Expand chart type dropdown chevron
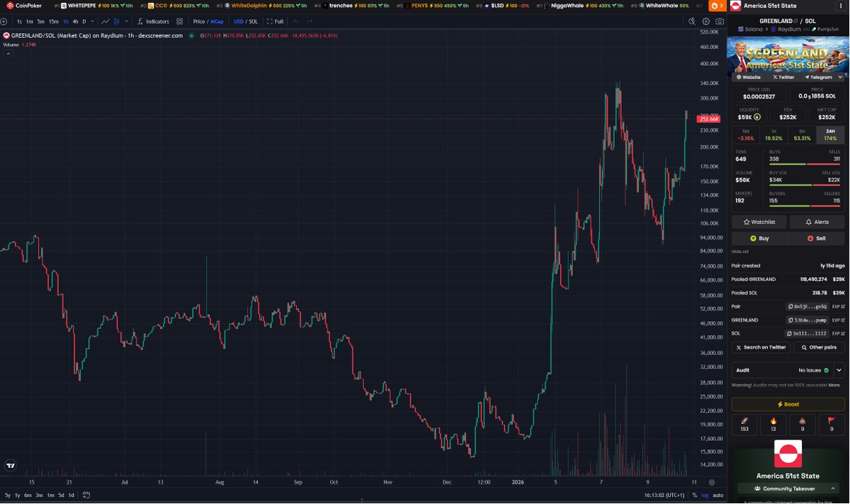The image size is (850, 504). (126, 21)
